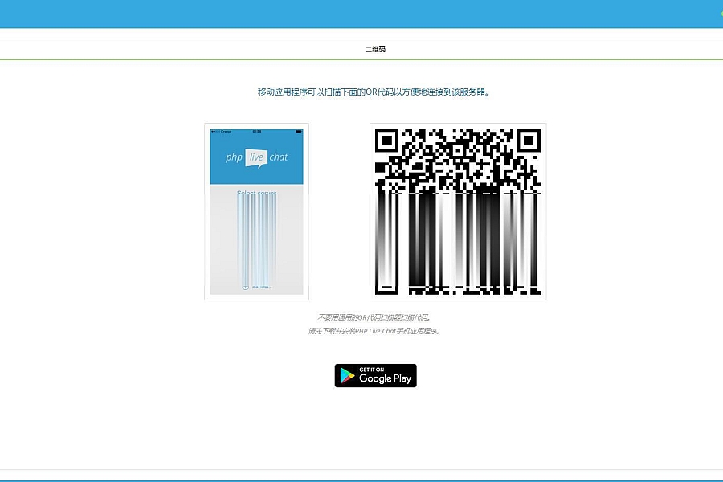Select the 二维码 tab heading
This screenshot has height=482, width=723.
click(375, 49)
